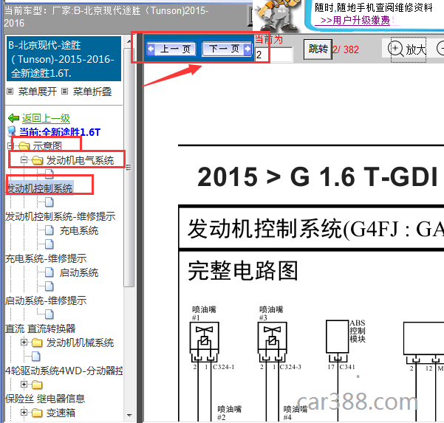Screen dimensions: 444x423
Task: Click document icon above 发动机控制系统-维修提示
Action: coord(49,202)
